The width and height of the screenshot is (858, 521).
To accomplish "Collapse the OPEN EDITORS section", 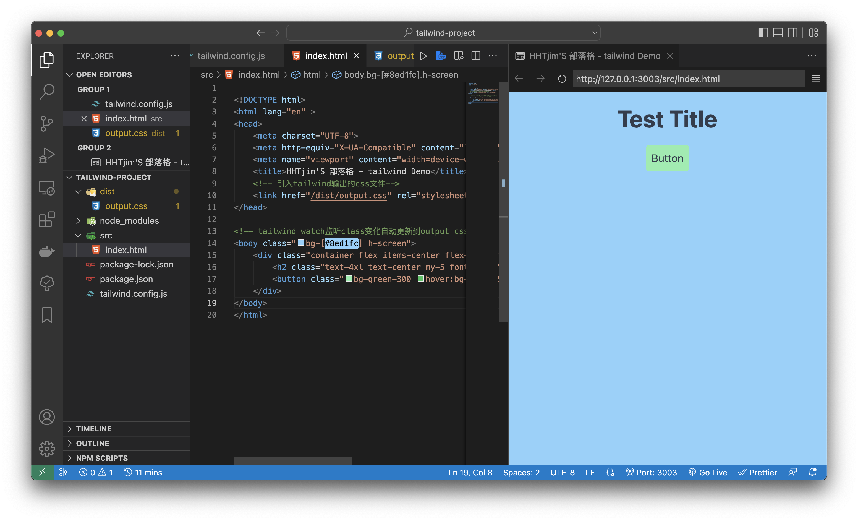I will [x=104, y=75].
